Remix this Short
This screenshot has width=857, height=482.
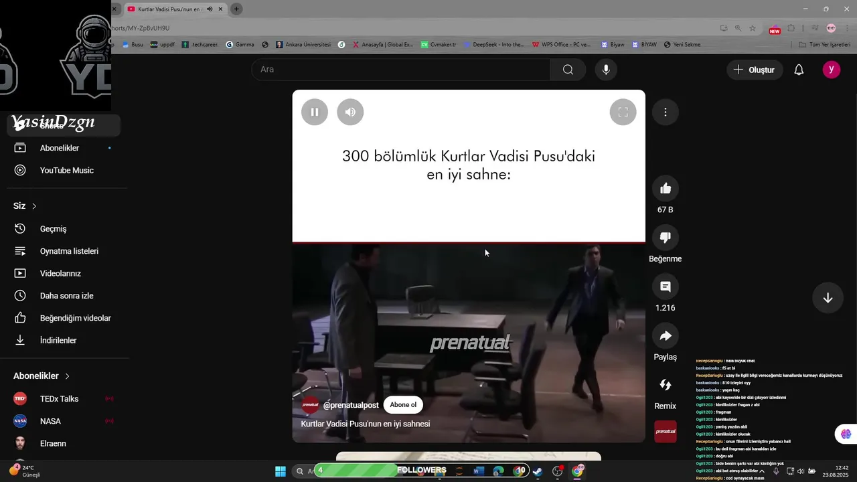pyautogui.click(x=666, y=384)
